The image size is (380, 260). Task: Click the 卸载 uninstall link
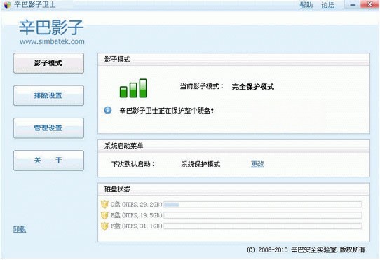(x=20, y=229)
